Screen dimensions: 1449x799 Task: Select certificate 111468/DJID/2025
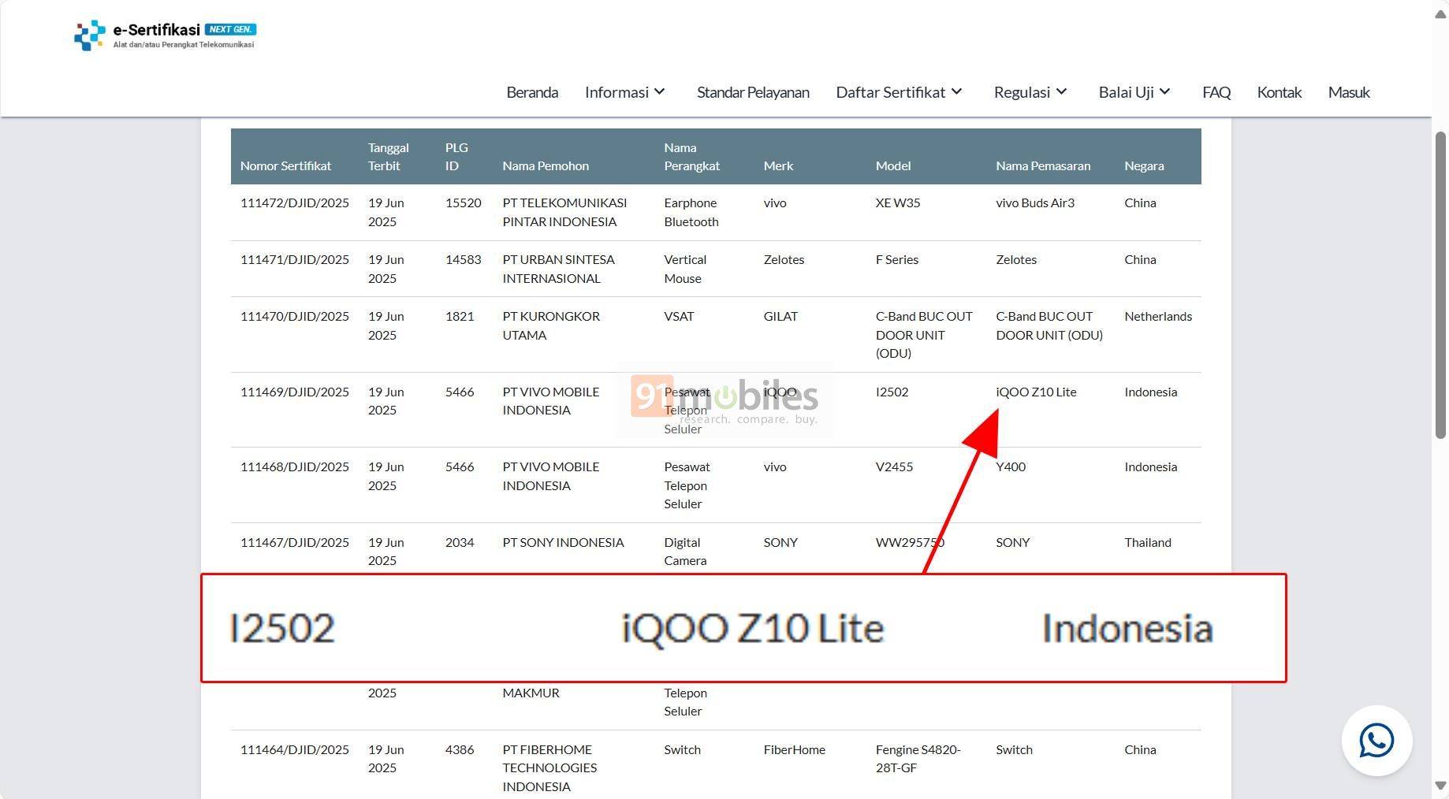[x=294, y=466]
